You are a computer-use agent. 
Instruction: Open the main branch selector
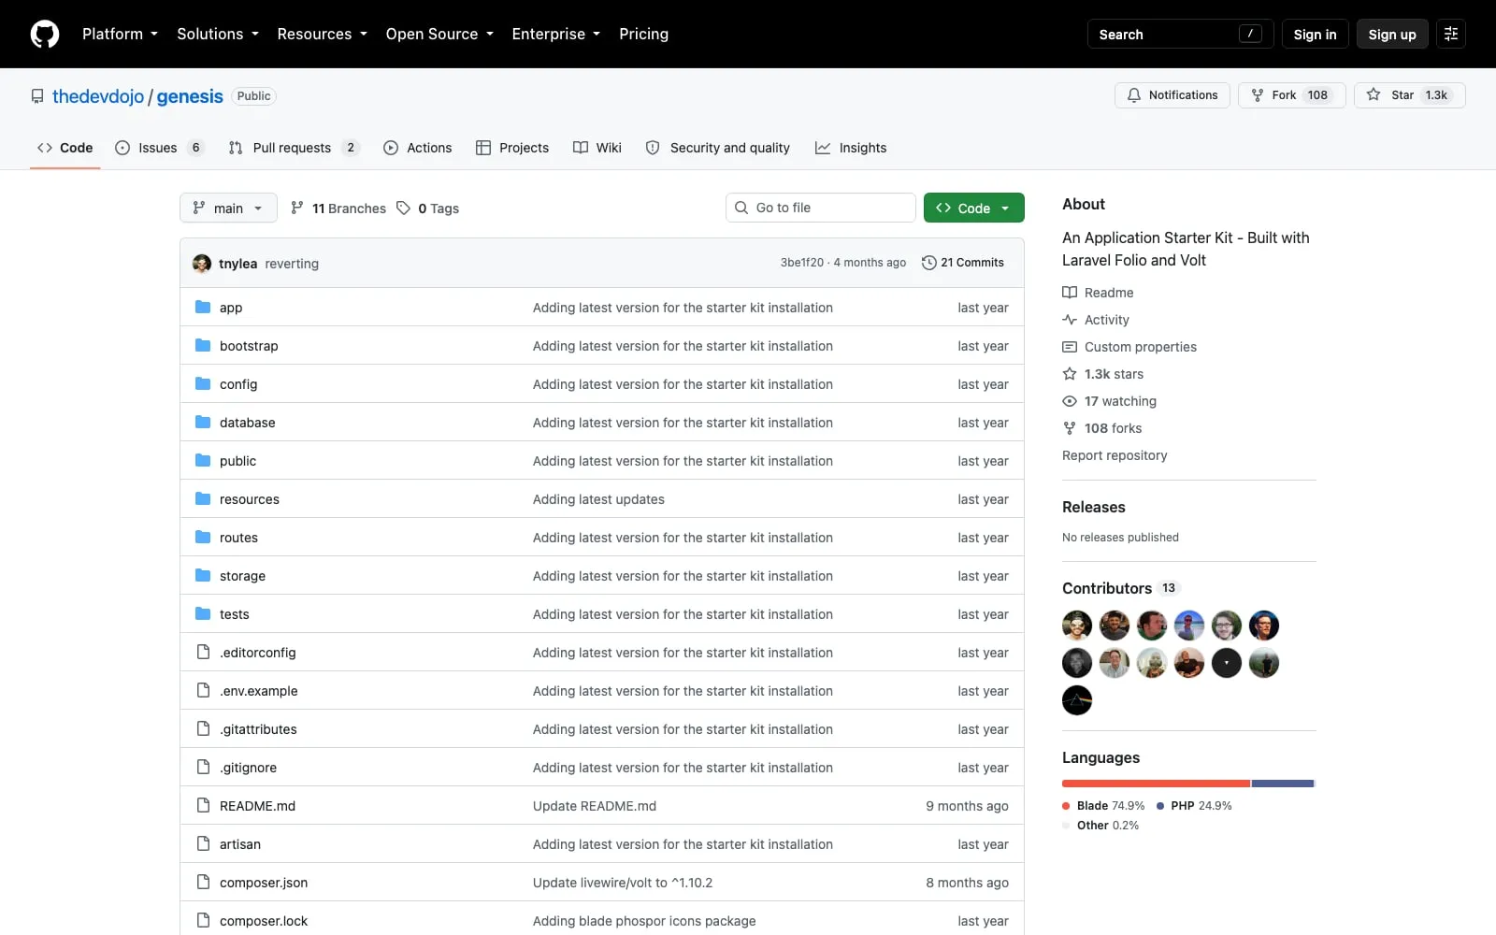pos(228,208)
